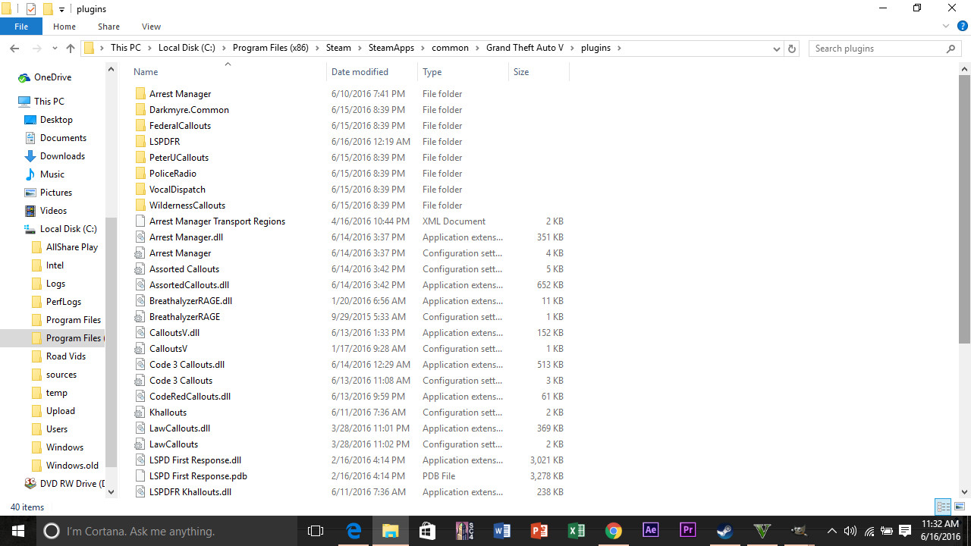Click the OneDrive cloud icon in navigation pane

coord(24,77)
